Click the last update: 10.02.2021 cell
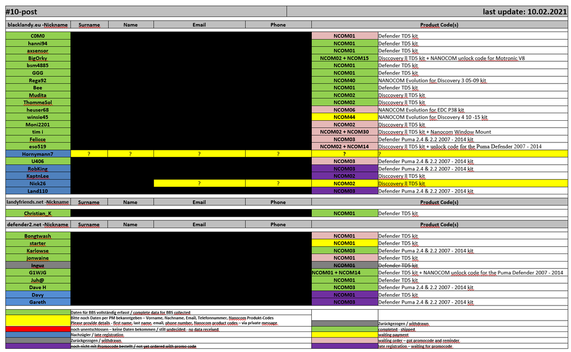This screenshot has width=571, height=352. [427, 11]
